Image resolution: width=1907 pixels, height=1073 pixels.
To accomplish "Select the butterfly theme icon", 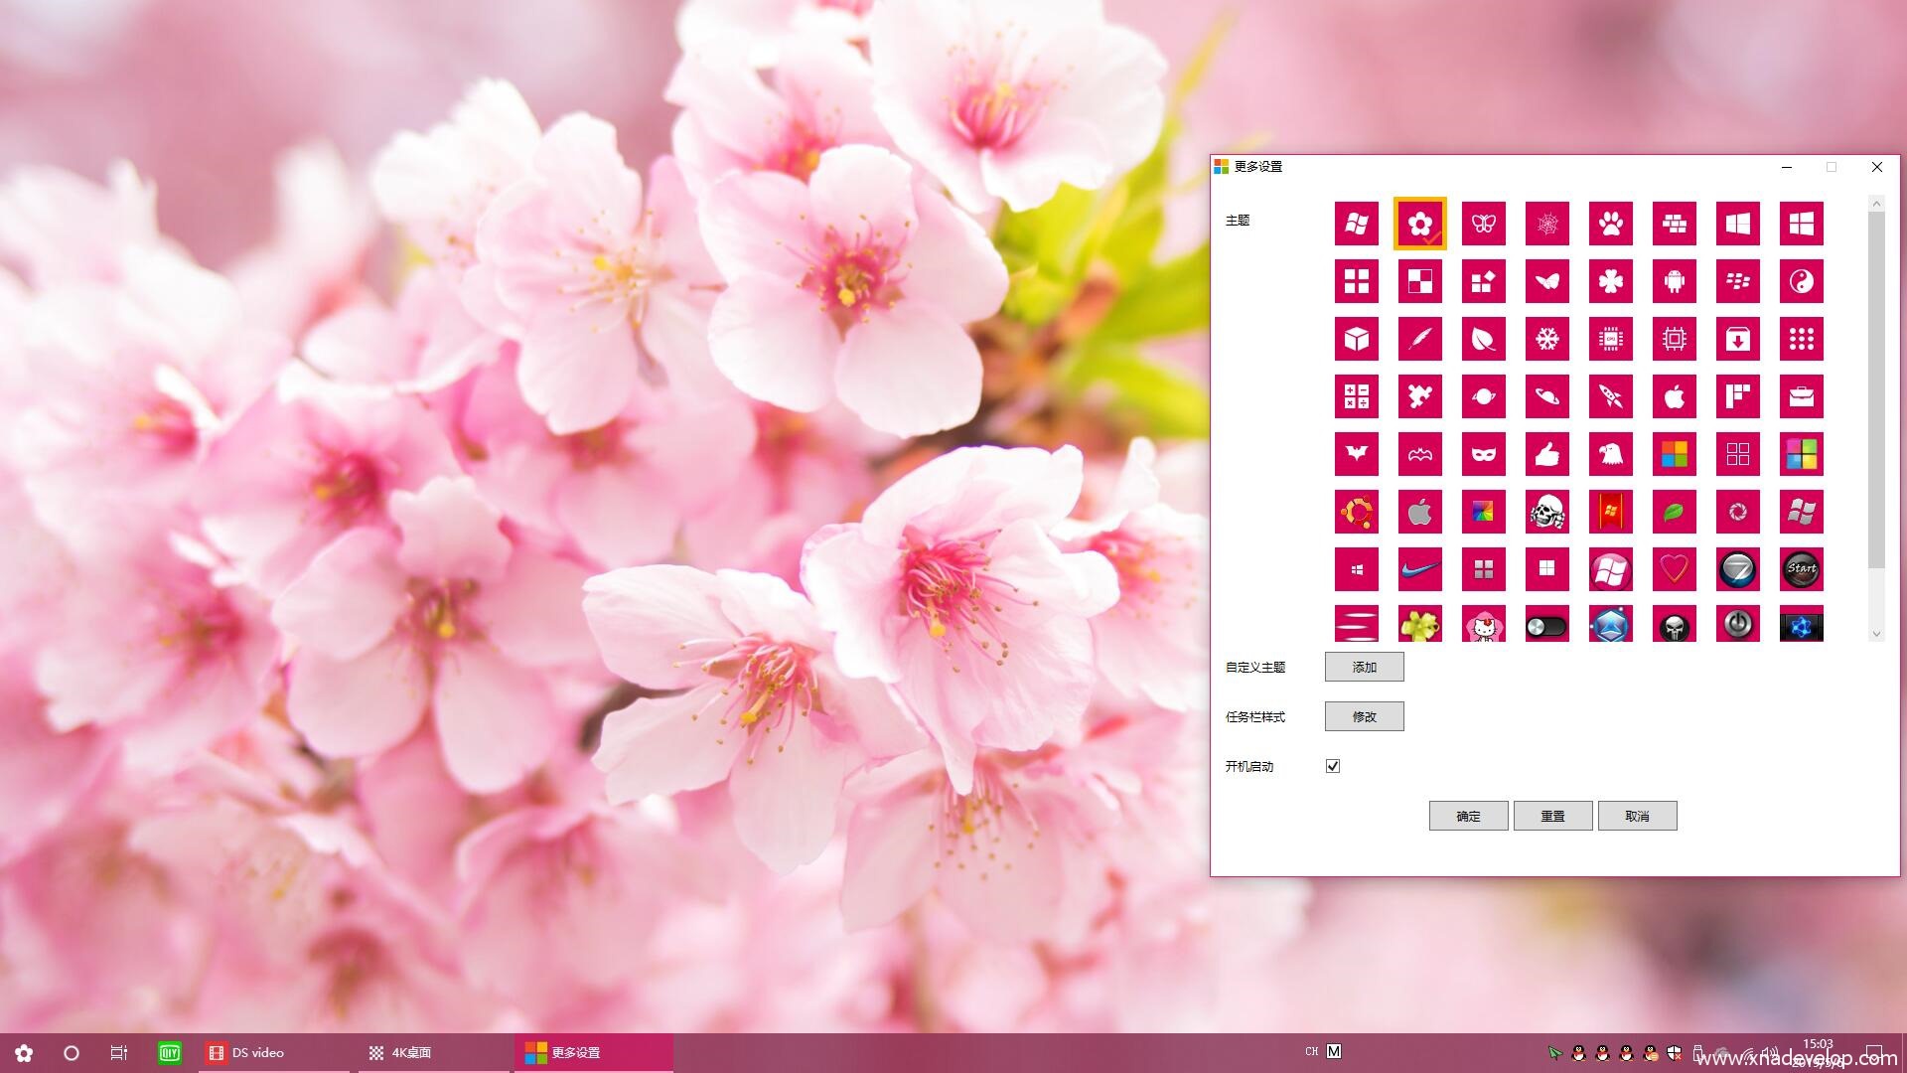I will click(x=1483, y=224).
